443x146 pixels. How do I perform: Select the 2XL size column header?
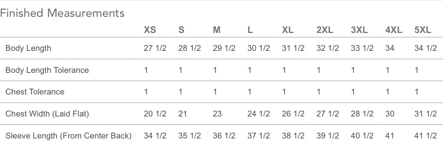coord(325,30)
